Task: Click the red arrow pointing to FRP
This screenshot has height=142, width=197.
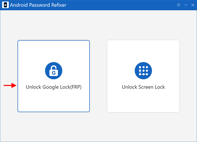Action: 10,86
